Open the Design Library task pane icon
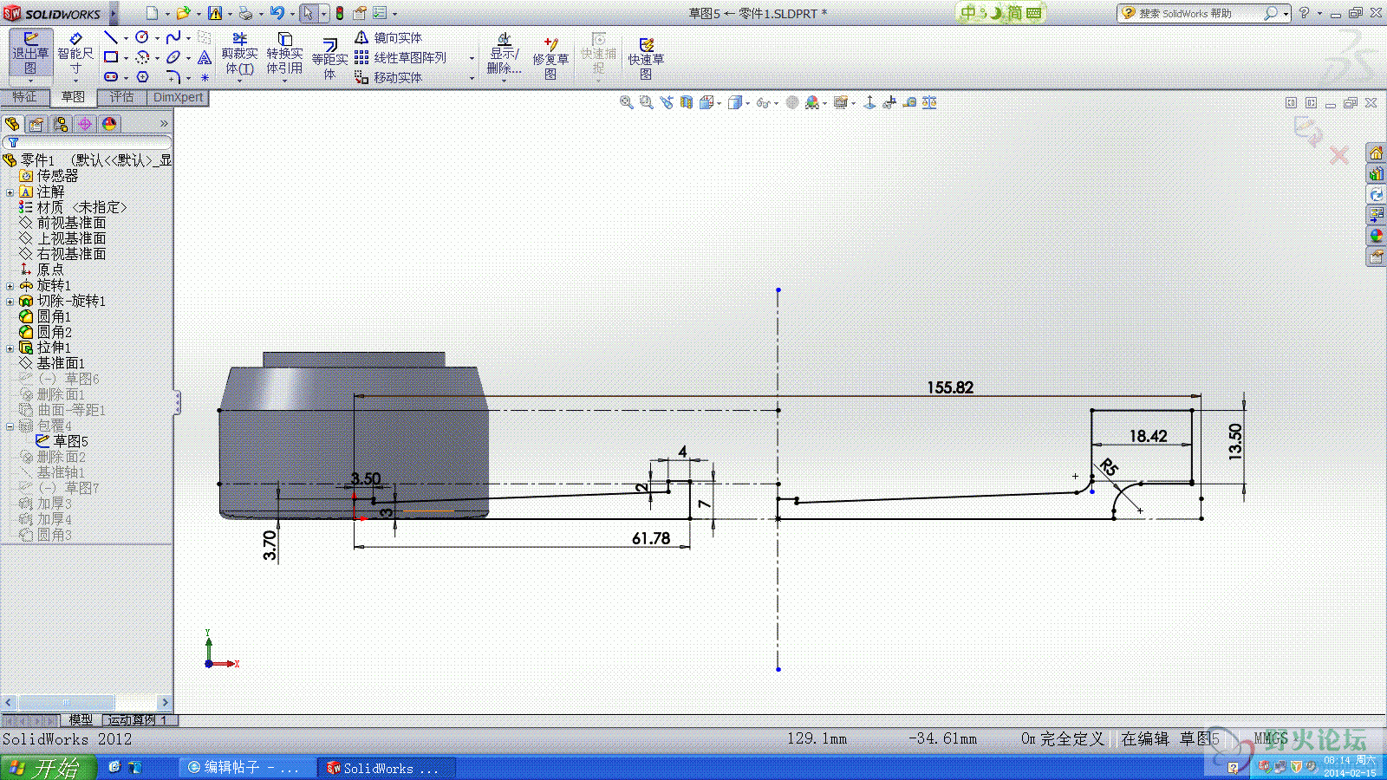The image size is (1387, 780). [x=1376, y=174]
